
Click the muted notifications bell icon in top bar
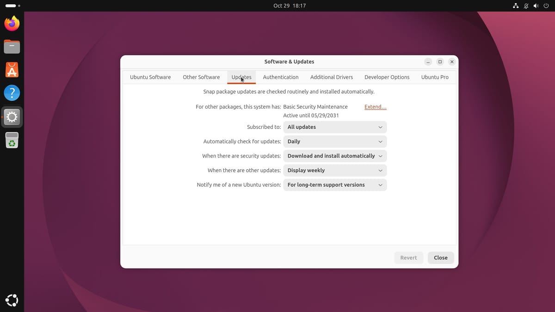point(526,6)
